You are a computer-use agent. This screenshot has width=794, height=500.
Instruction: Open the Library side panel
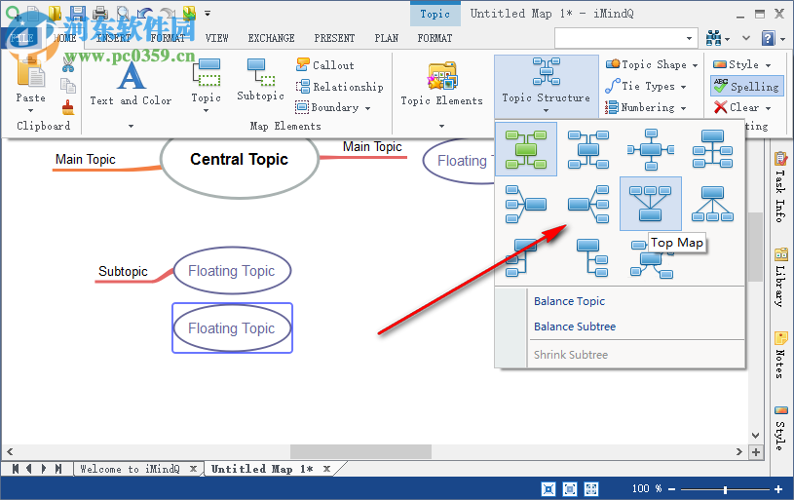point(780,277)
